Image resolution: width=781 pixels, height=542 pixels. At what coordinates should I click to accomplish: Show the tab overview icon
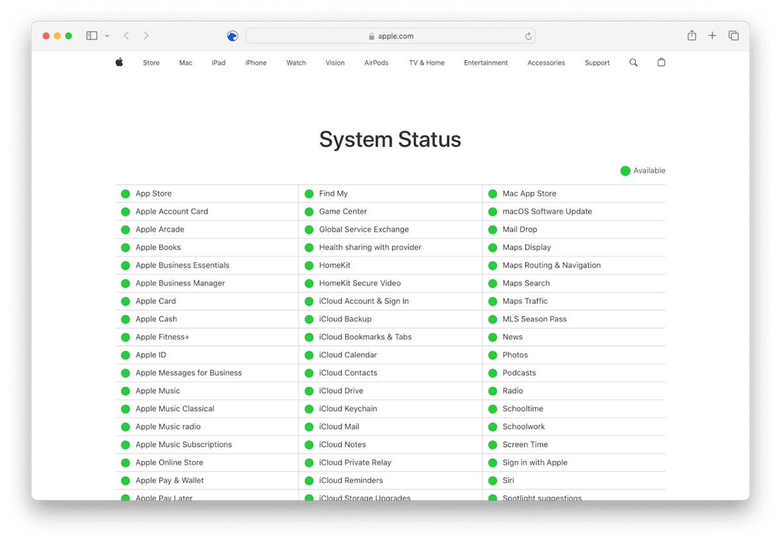(x=733, y=36)
